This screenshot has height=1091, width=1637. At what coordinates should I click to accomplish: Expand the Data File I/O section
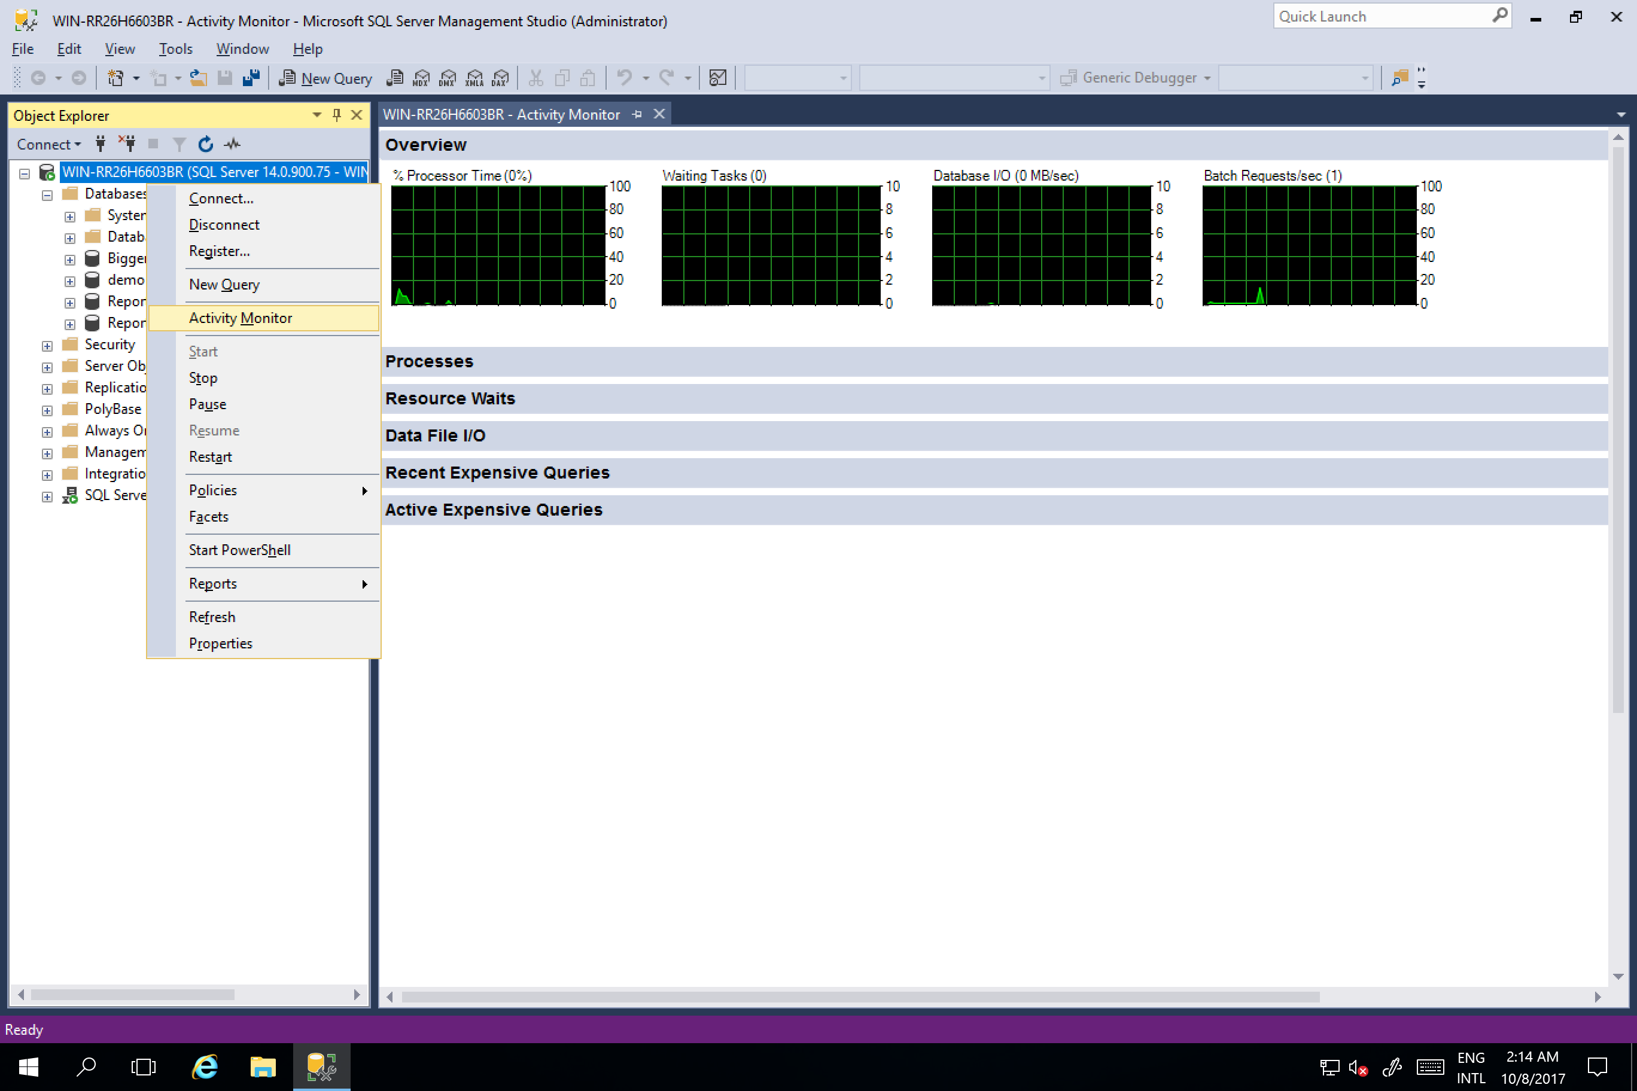[x=994, y=435]
